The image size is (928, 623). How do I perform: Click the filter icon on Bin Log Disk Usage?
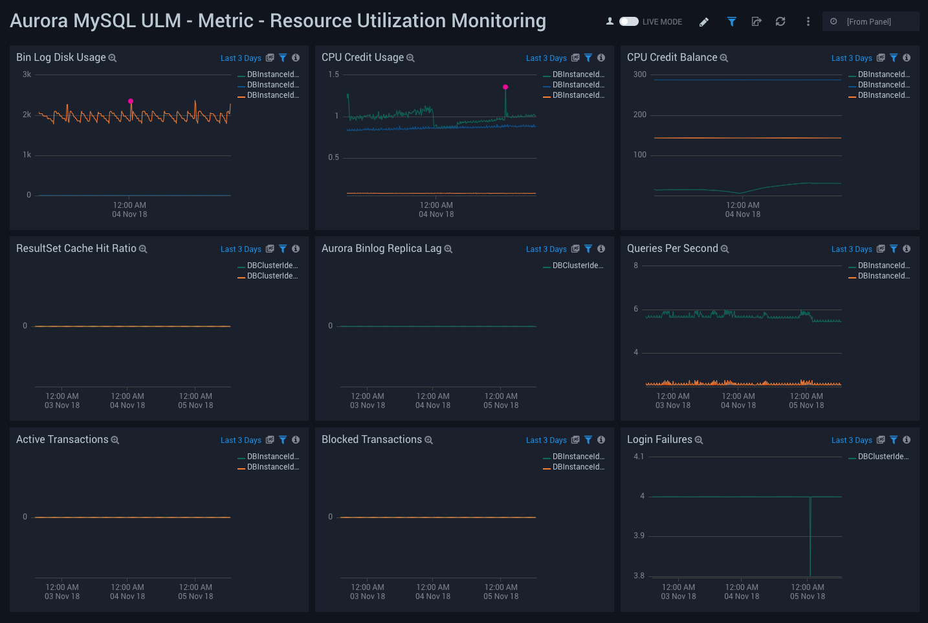[x=283, y=58]
